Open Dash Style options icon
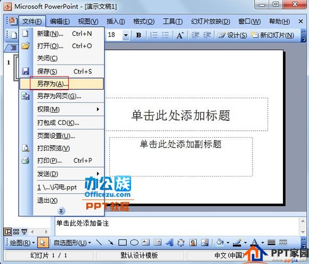 (x=283, y=243)
